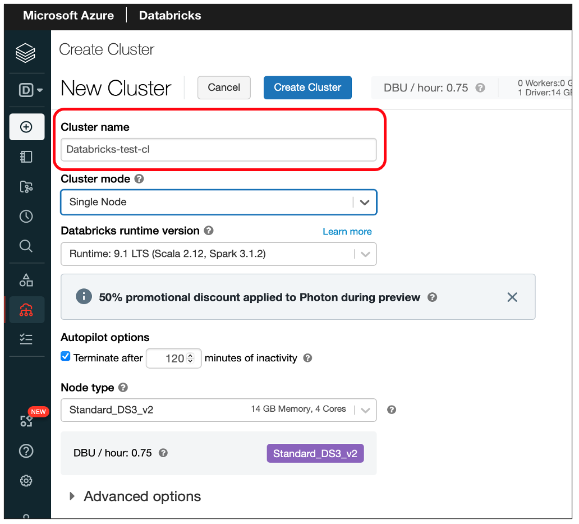Click the Cancel button

224,88
